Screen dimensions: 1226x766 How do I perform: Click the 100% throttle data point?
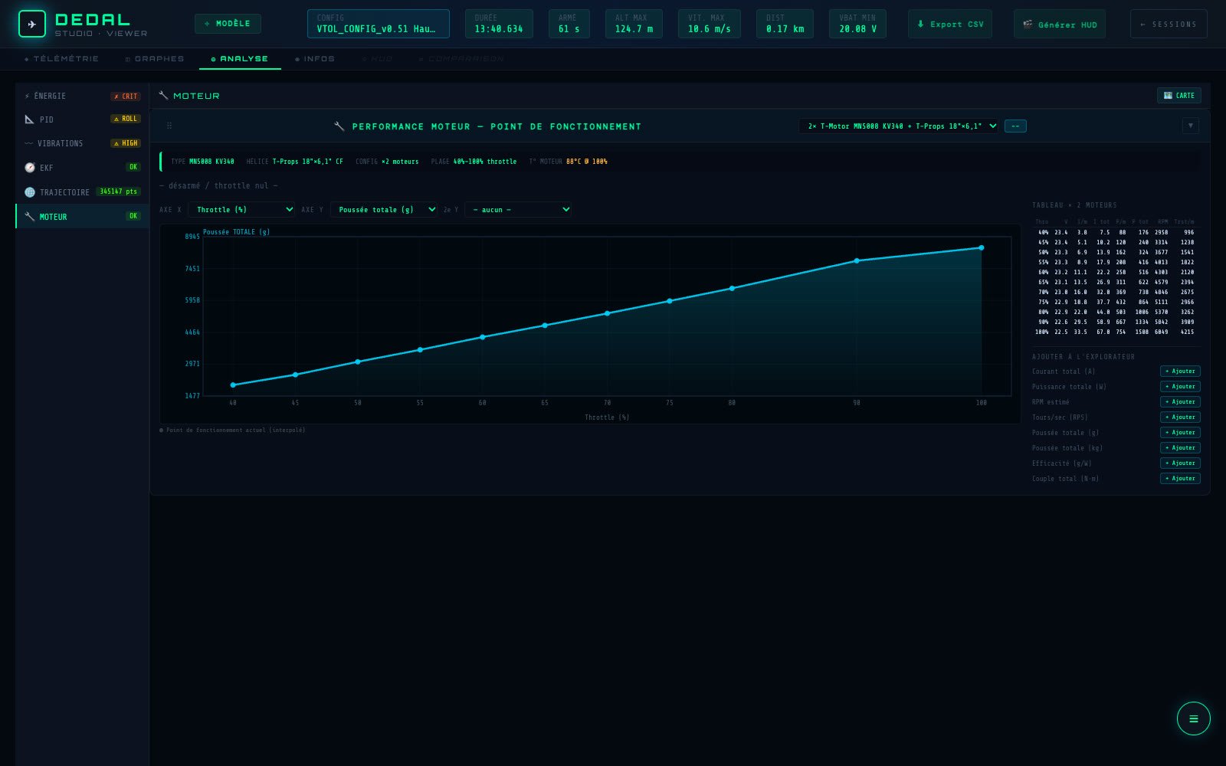coord(981,247)
